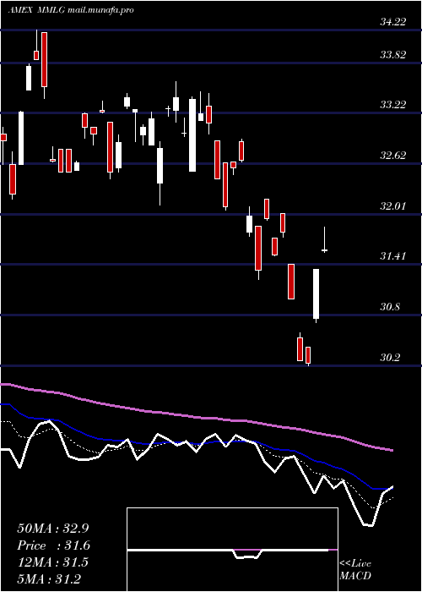The image size is (422, 592).
Task: Click the 50MA : 32.9 readout
Action: (x=53, y=528)
